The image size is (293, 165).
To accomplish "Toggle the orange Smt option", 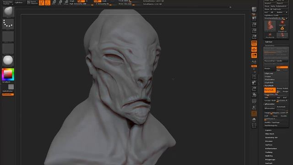I will click(282, 67).
